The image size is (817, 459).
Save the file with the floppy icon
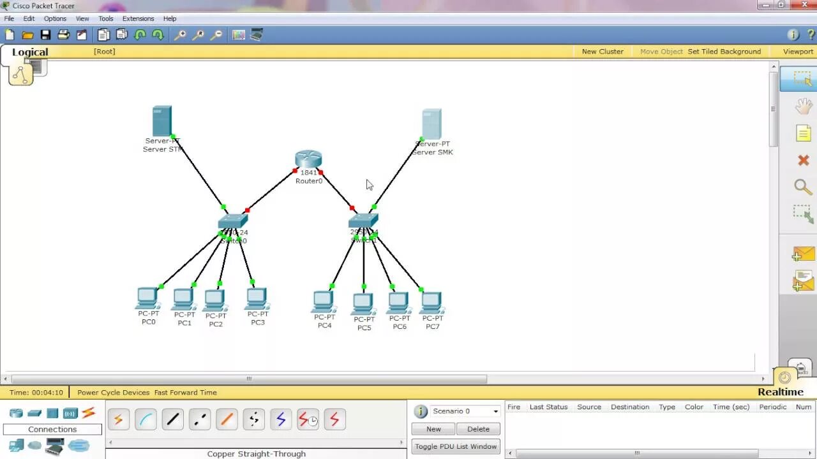point(45,35)
